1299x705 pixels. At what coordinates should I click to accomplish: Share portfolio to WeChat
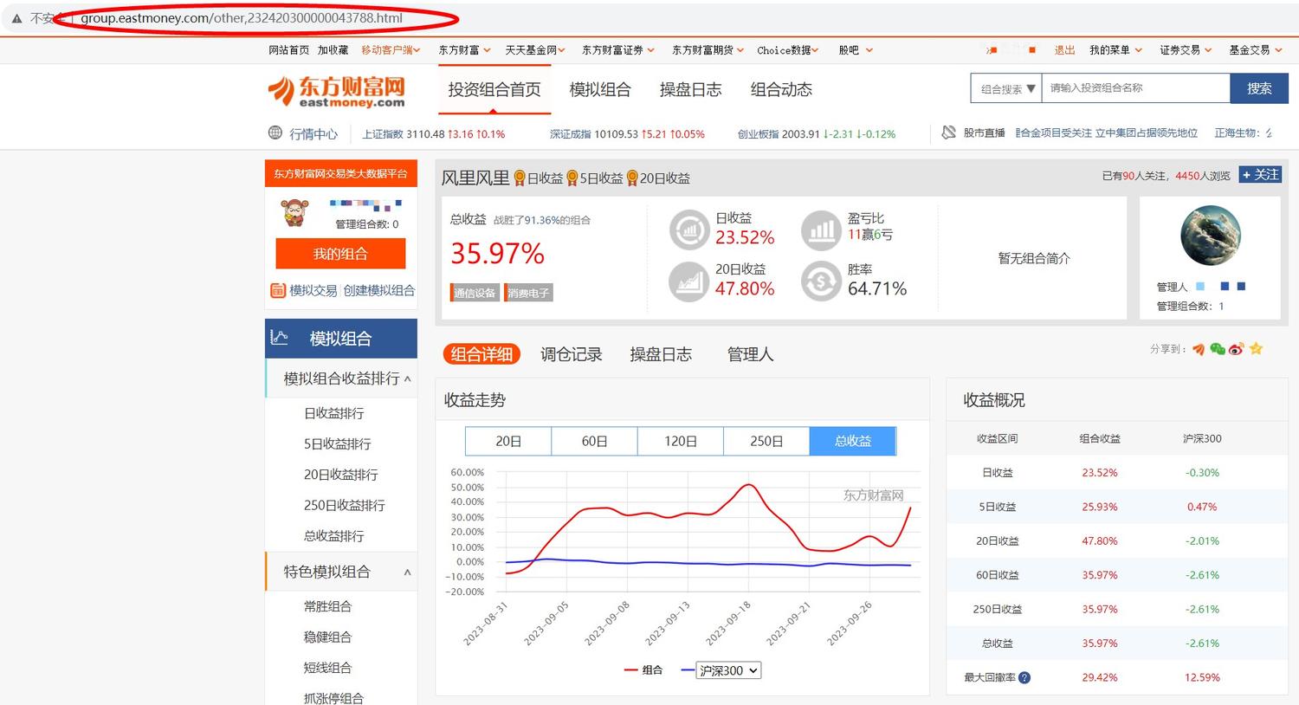click(x=1218, y=349)
